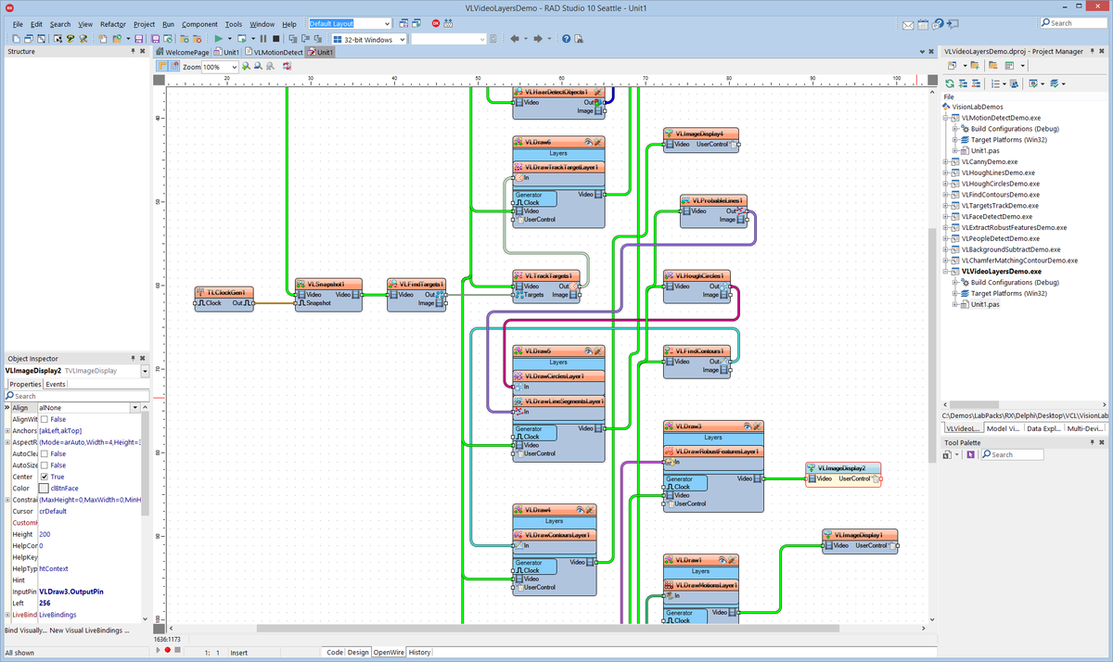Select the Zoom In magnifier on the OpenWire toolbar
Image resolution: width=1113 pixels, height=662 pixels.
click(x=246, y=66)
